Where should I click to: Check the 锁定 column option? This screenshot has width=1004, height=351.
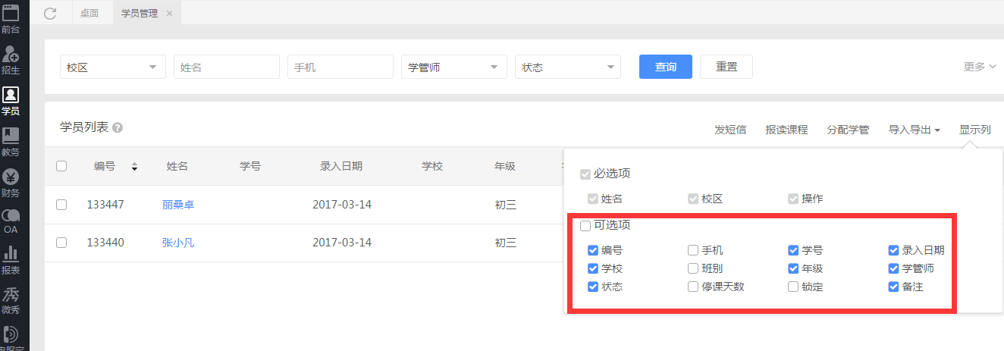point(793,287)
